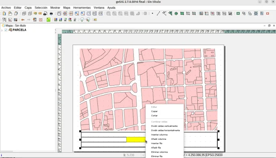Open the Capa menu
The height and width of the screenshot is (158, 276).
click(x=28, y=8)
